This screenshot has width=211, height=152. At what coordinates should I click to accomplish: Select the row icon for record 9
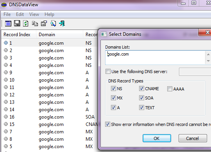point(6,72)
